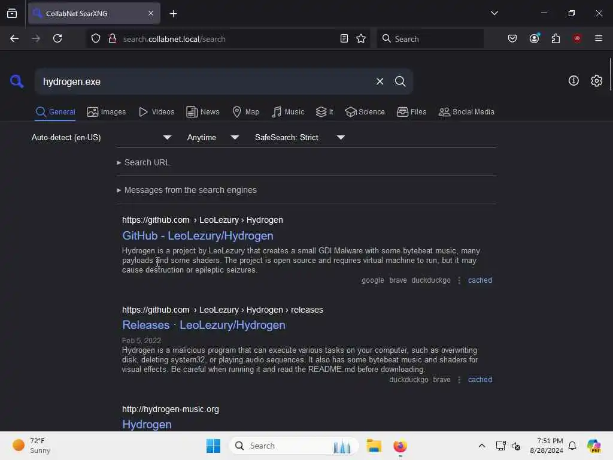Switch to the Files category

pos(411,112)
